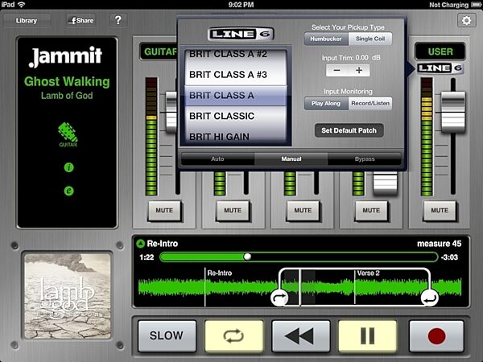This screenshot has height=362, width=483.
Task: Toggle SLOW playback speed
Action: point(167,335)
